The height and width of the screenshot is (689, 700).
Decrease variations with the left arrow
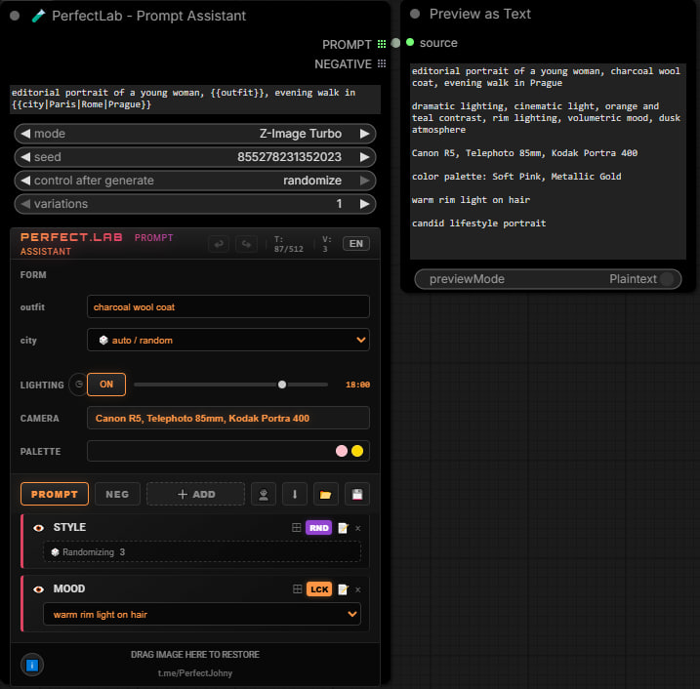tap(26, 204)
